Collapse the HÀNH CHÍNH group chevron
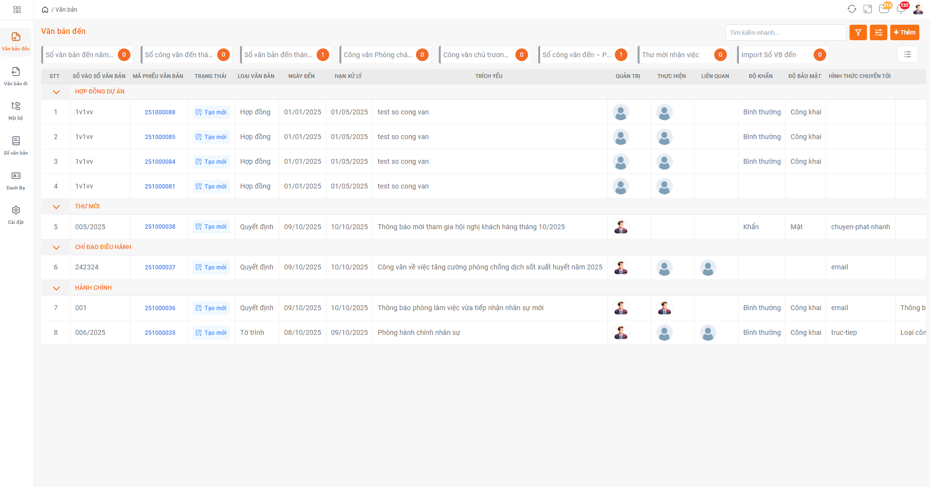This screenshot has height=487, width=930. coord(56,288)
